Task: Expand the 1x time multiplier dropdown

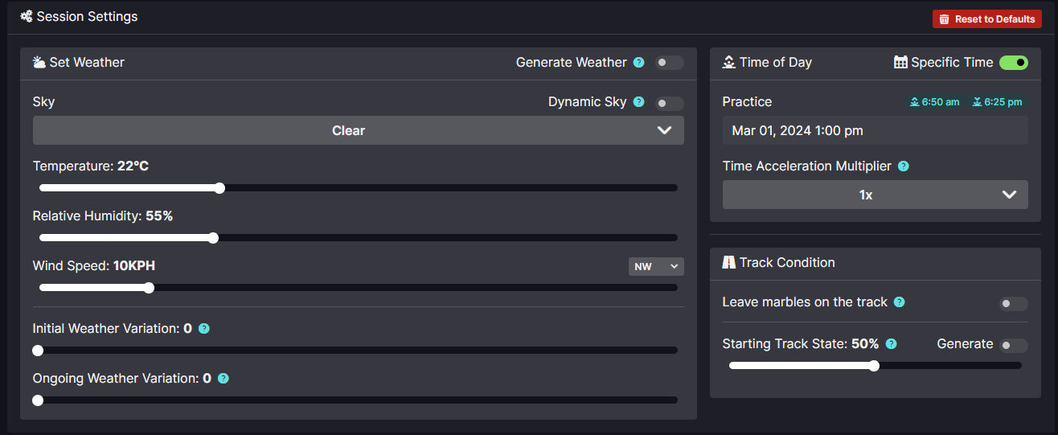Action: [876, 195]
